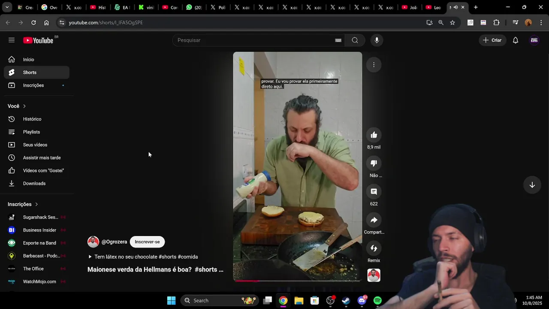Open a new Chrome tab
The height and width of the screenshot is (309, 549).
click(476, 7)
